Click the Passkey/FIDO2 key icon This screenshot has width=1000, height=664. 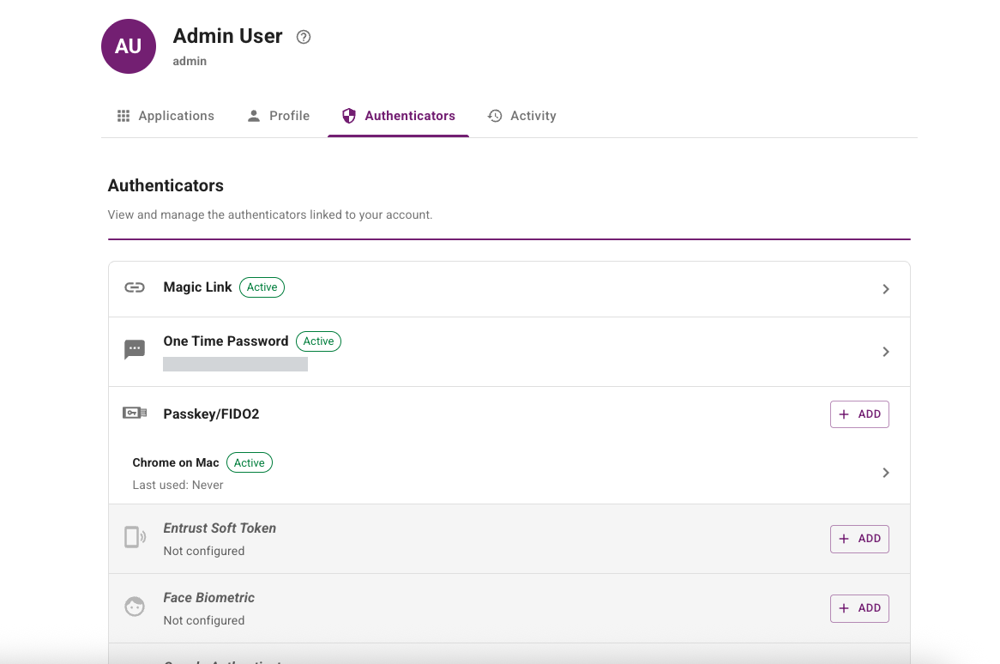point(135,413)
